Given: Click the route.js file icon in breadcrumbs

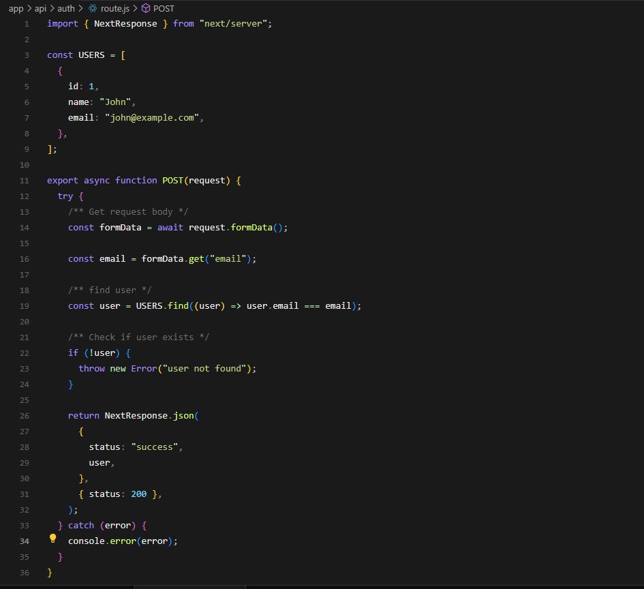Looking at the screenshot, I should point(93,9).
